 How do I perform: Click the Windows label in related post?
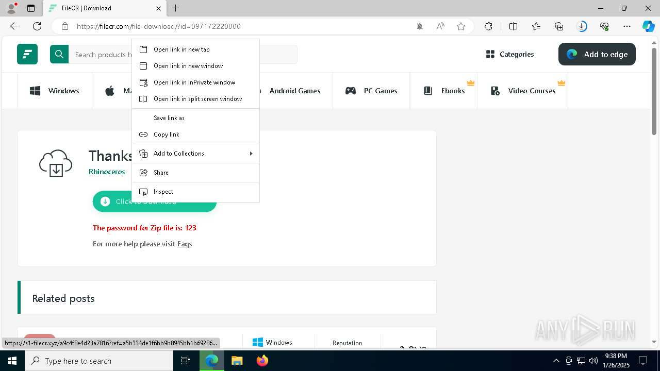(x=279, y=343)
